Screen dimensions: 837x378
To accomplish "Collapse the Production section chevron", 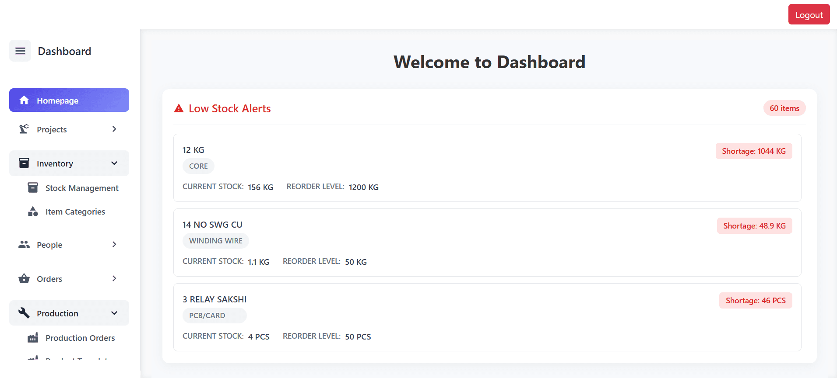I will click(x=114, y=313).
